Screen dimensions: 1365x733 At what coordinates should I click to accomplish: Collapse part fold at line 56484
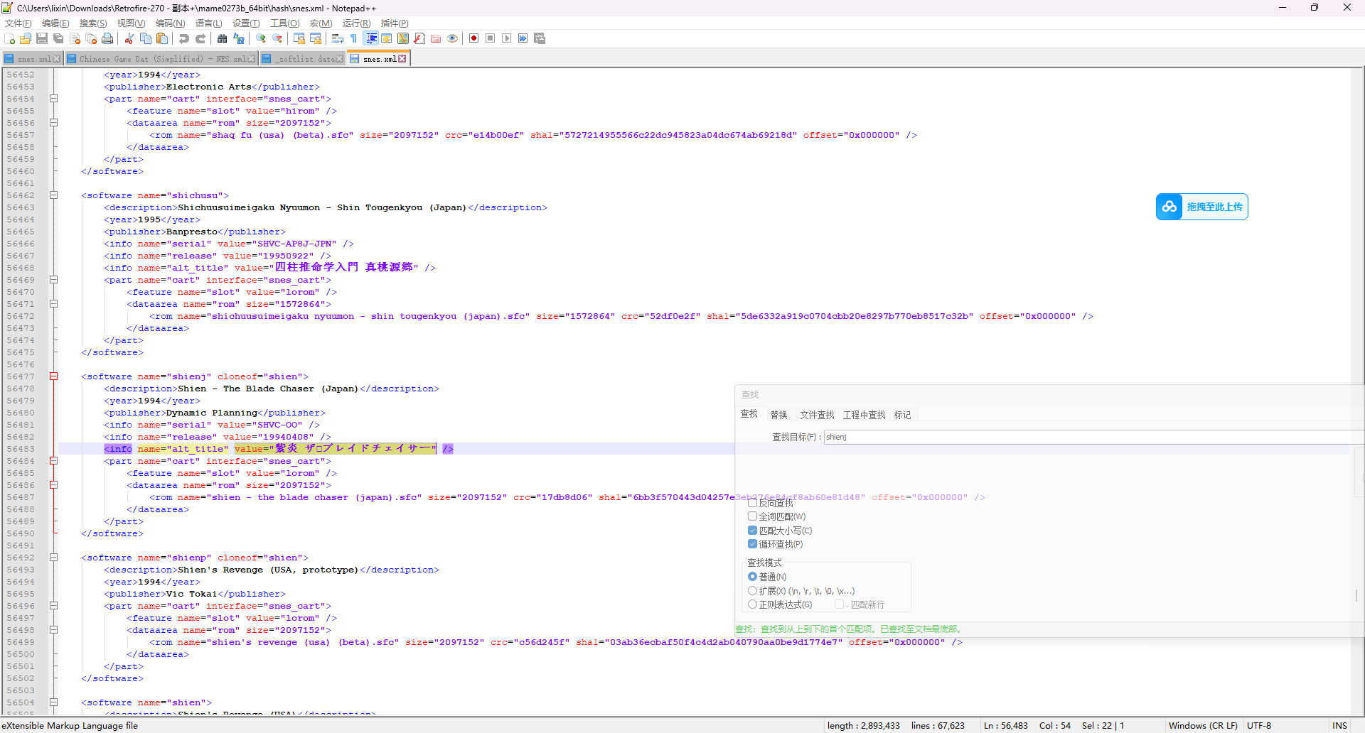tap(53, 461)
